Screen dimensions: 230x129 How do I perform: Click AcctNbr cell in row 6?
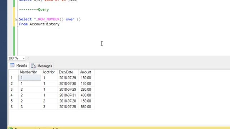coord(49,107)
